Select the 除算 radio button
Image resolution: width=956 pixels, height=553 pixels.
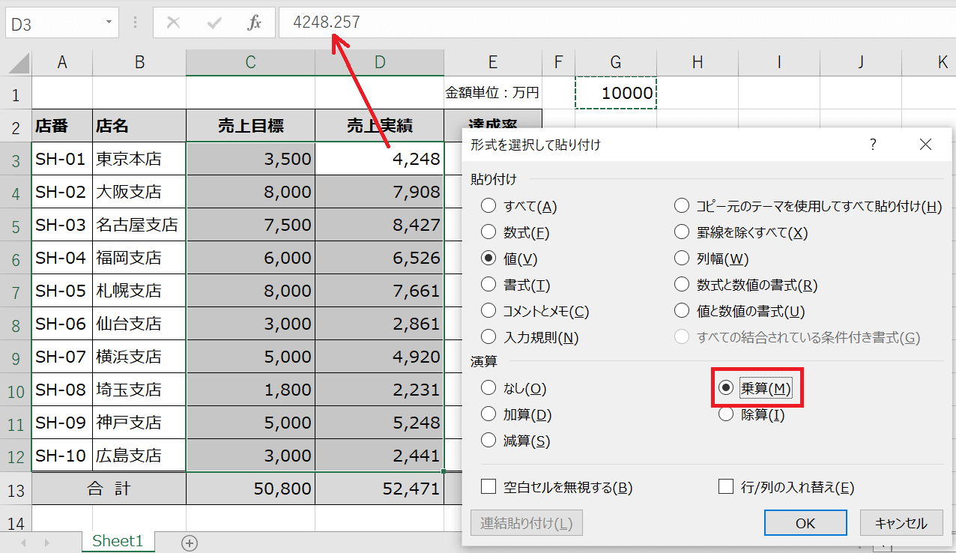coord(725,414)
